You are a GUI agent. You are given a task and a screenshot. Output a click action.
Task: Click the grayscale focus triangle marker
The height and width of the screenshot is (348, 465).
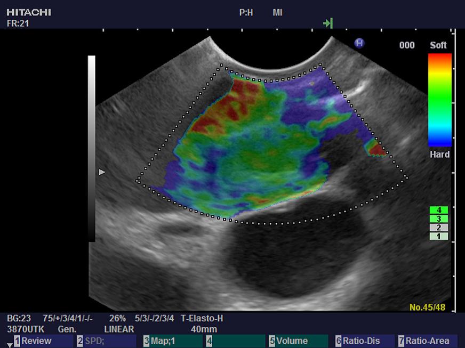point(102,172)
